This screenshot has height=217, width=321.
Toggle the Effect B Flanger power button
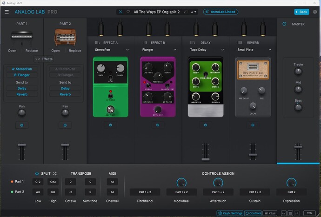[157, 125]
